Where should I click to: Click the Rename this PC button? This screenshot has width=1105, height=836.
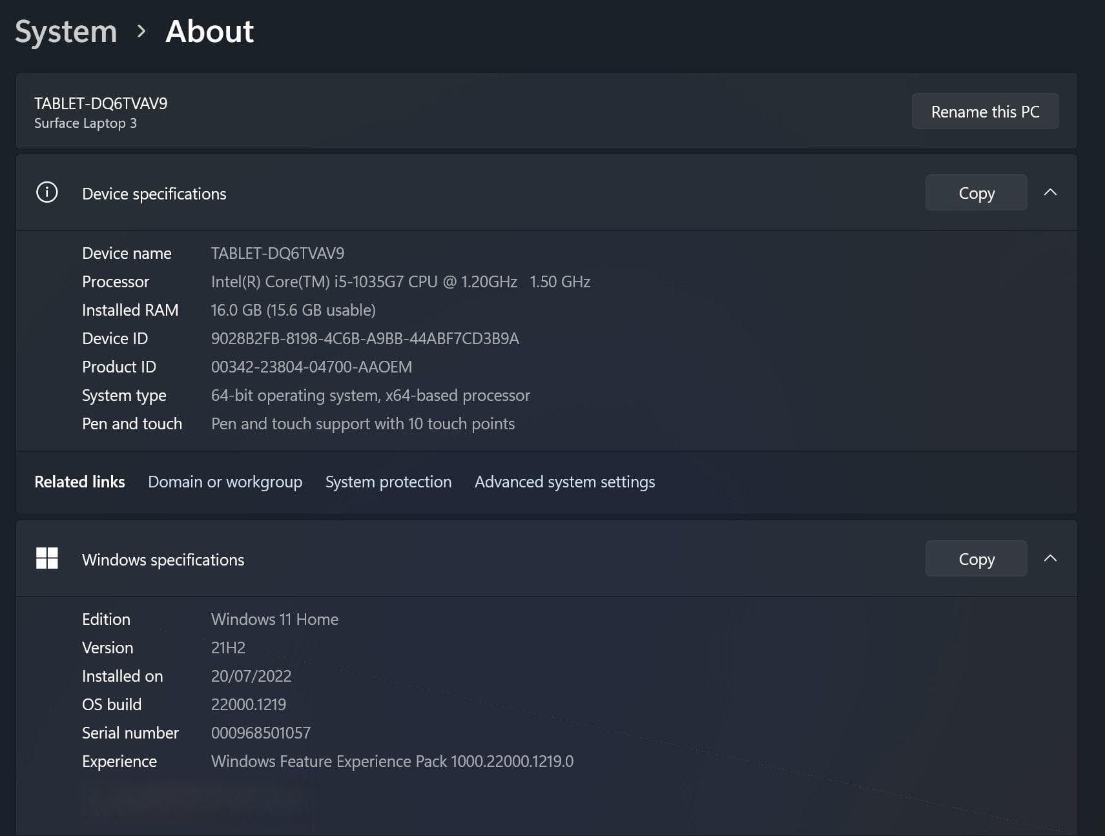pyautogui.click(x=985, y=111)
